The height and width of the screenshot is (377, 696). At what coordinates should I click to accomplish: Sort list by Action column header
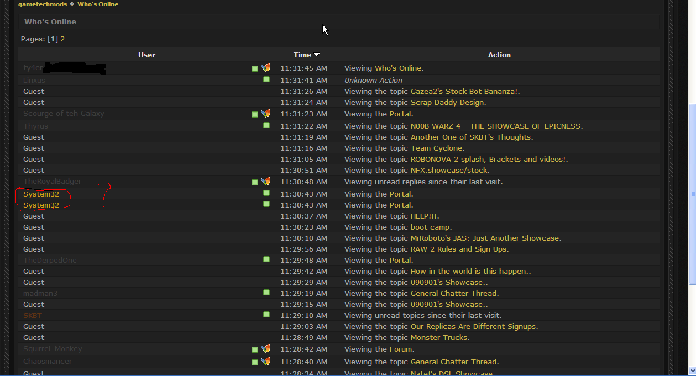(499, 55)
